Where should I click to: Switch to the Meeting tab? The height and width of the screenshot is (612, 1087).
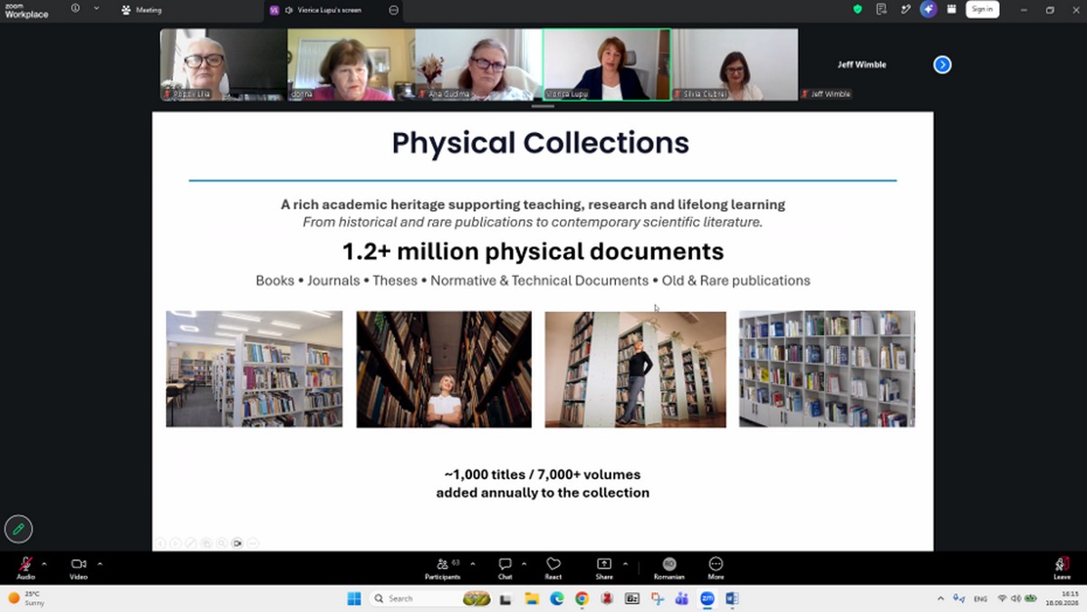tap(142, 10)
